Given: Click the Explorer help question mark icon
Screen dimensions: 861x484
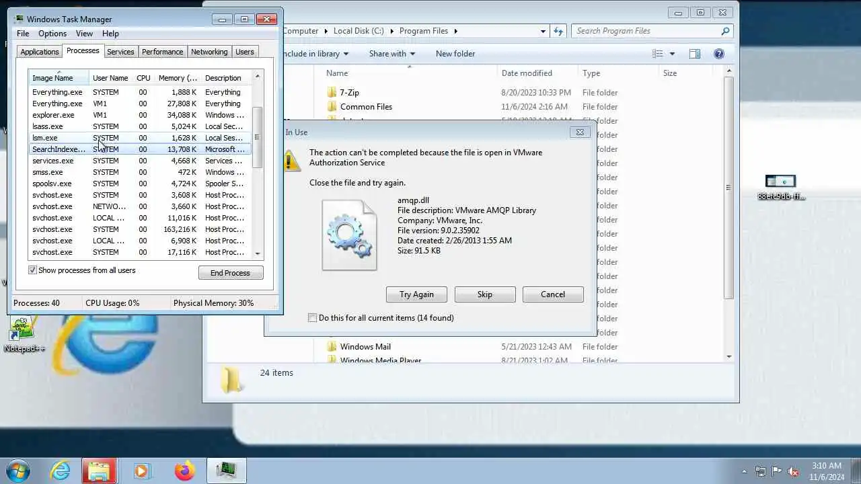Looking at the screenshot, I should click(719, 54).
